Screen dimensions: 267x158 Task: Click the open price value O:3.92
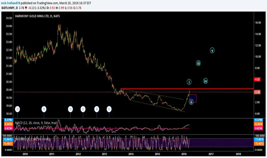(51, 8)
